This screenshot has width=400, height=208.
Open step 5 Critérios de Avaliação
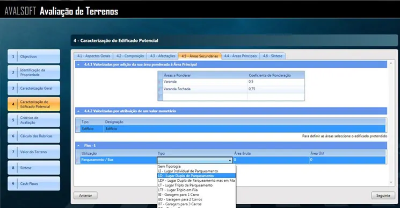[x=34, y=120]
